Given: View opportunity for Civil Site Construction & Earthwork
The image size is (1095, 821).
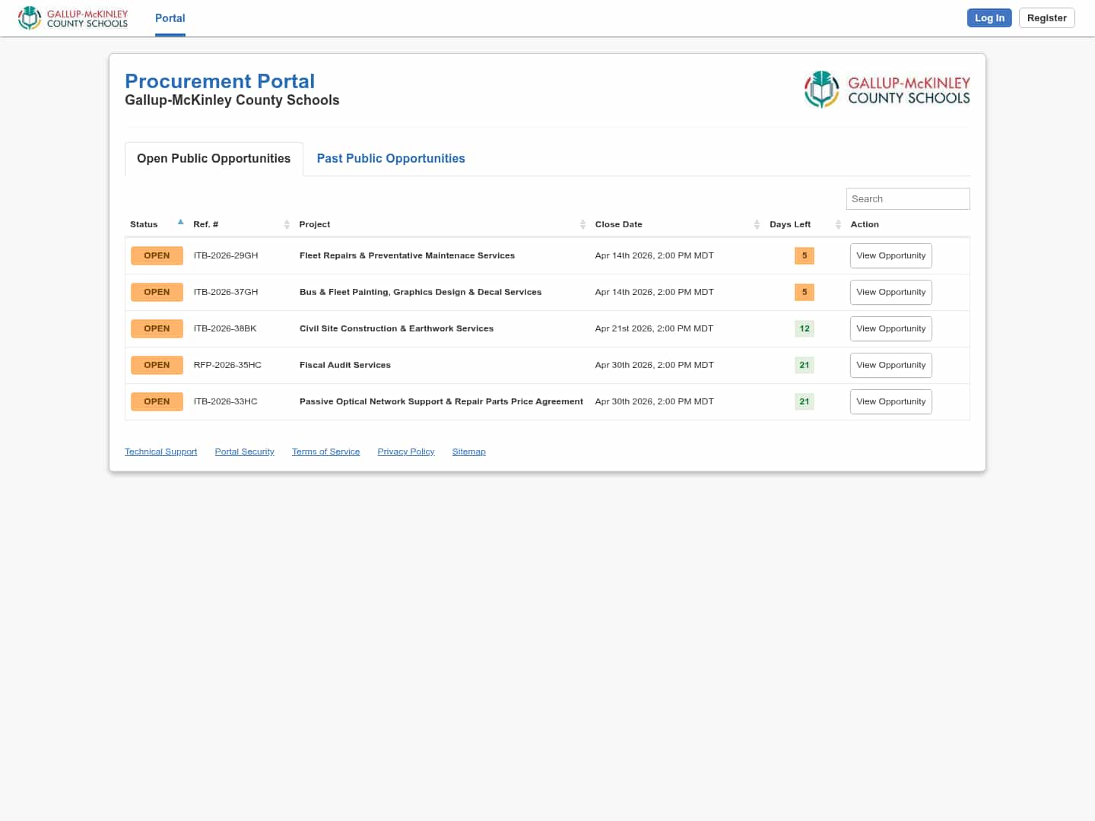Looking at the screenshot, I should tap(890, 328).
